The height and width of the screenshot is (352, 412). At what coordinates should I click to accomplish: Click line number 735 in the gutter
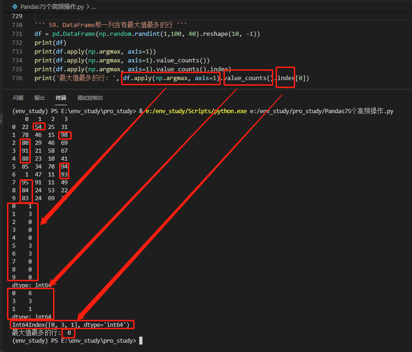tap(17, 69)
